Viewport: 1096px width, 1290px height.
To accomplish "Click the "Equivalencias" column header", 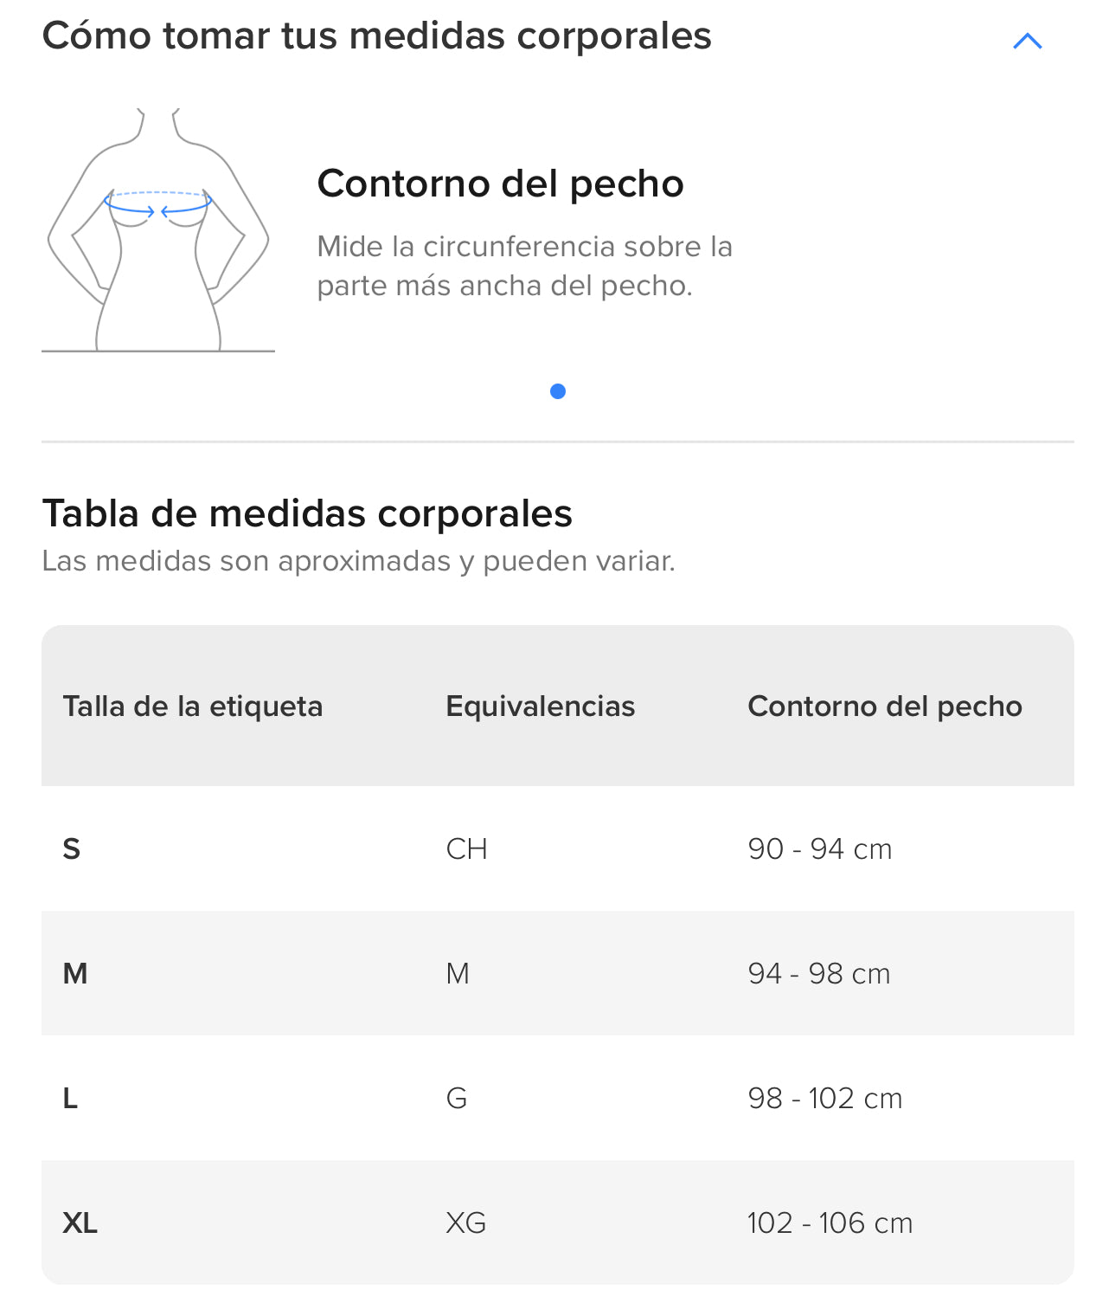I will coord(540,706).
